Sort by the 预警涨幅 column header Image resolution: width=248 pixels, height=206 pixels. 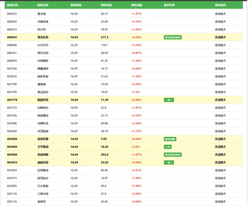point(137,5)
